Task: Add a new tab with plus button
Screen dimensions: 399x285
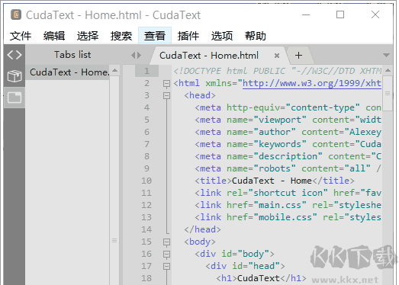Action: click(299, 55)
